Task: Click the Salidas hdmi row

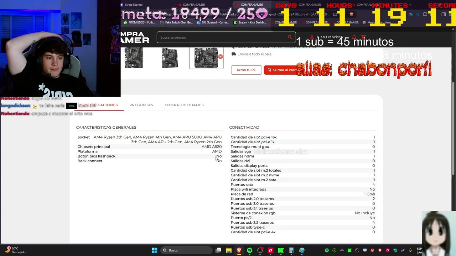Action: 303,156
